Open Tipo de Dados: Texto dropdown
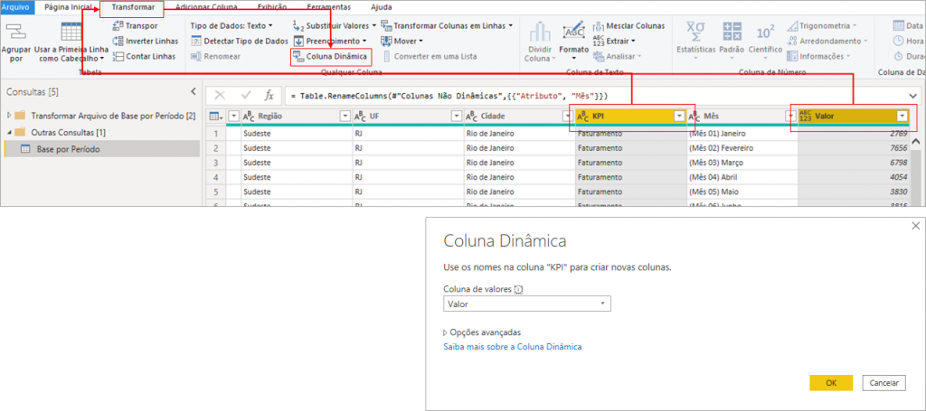 [231, 26]
